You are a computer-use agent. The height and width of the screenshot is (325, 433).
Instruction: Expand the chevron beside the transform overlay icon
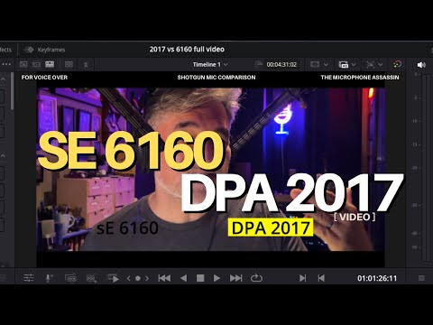381,64
